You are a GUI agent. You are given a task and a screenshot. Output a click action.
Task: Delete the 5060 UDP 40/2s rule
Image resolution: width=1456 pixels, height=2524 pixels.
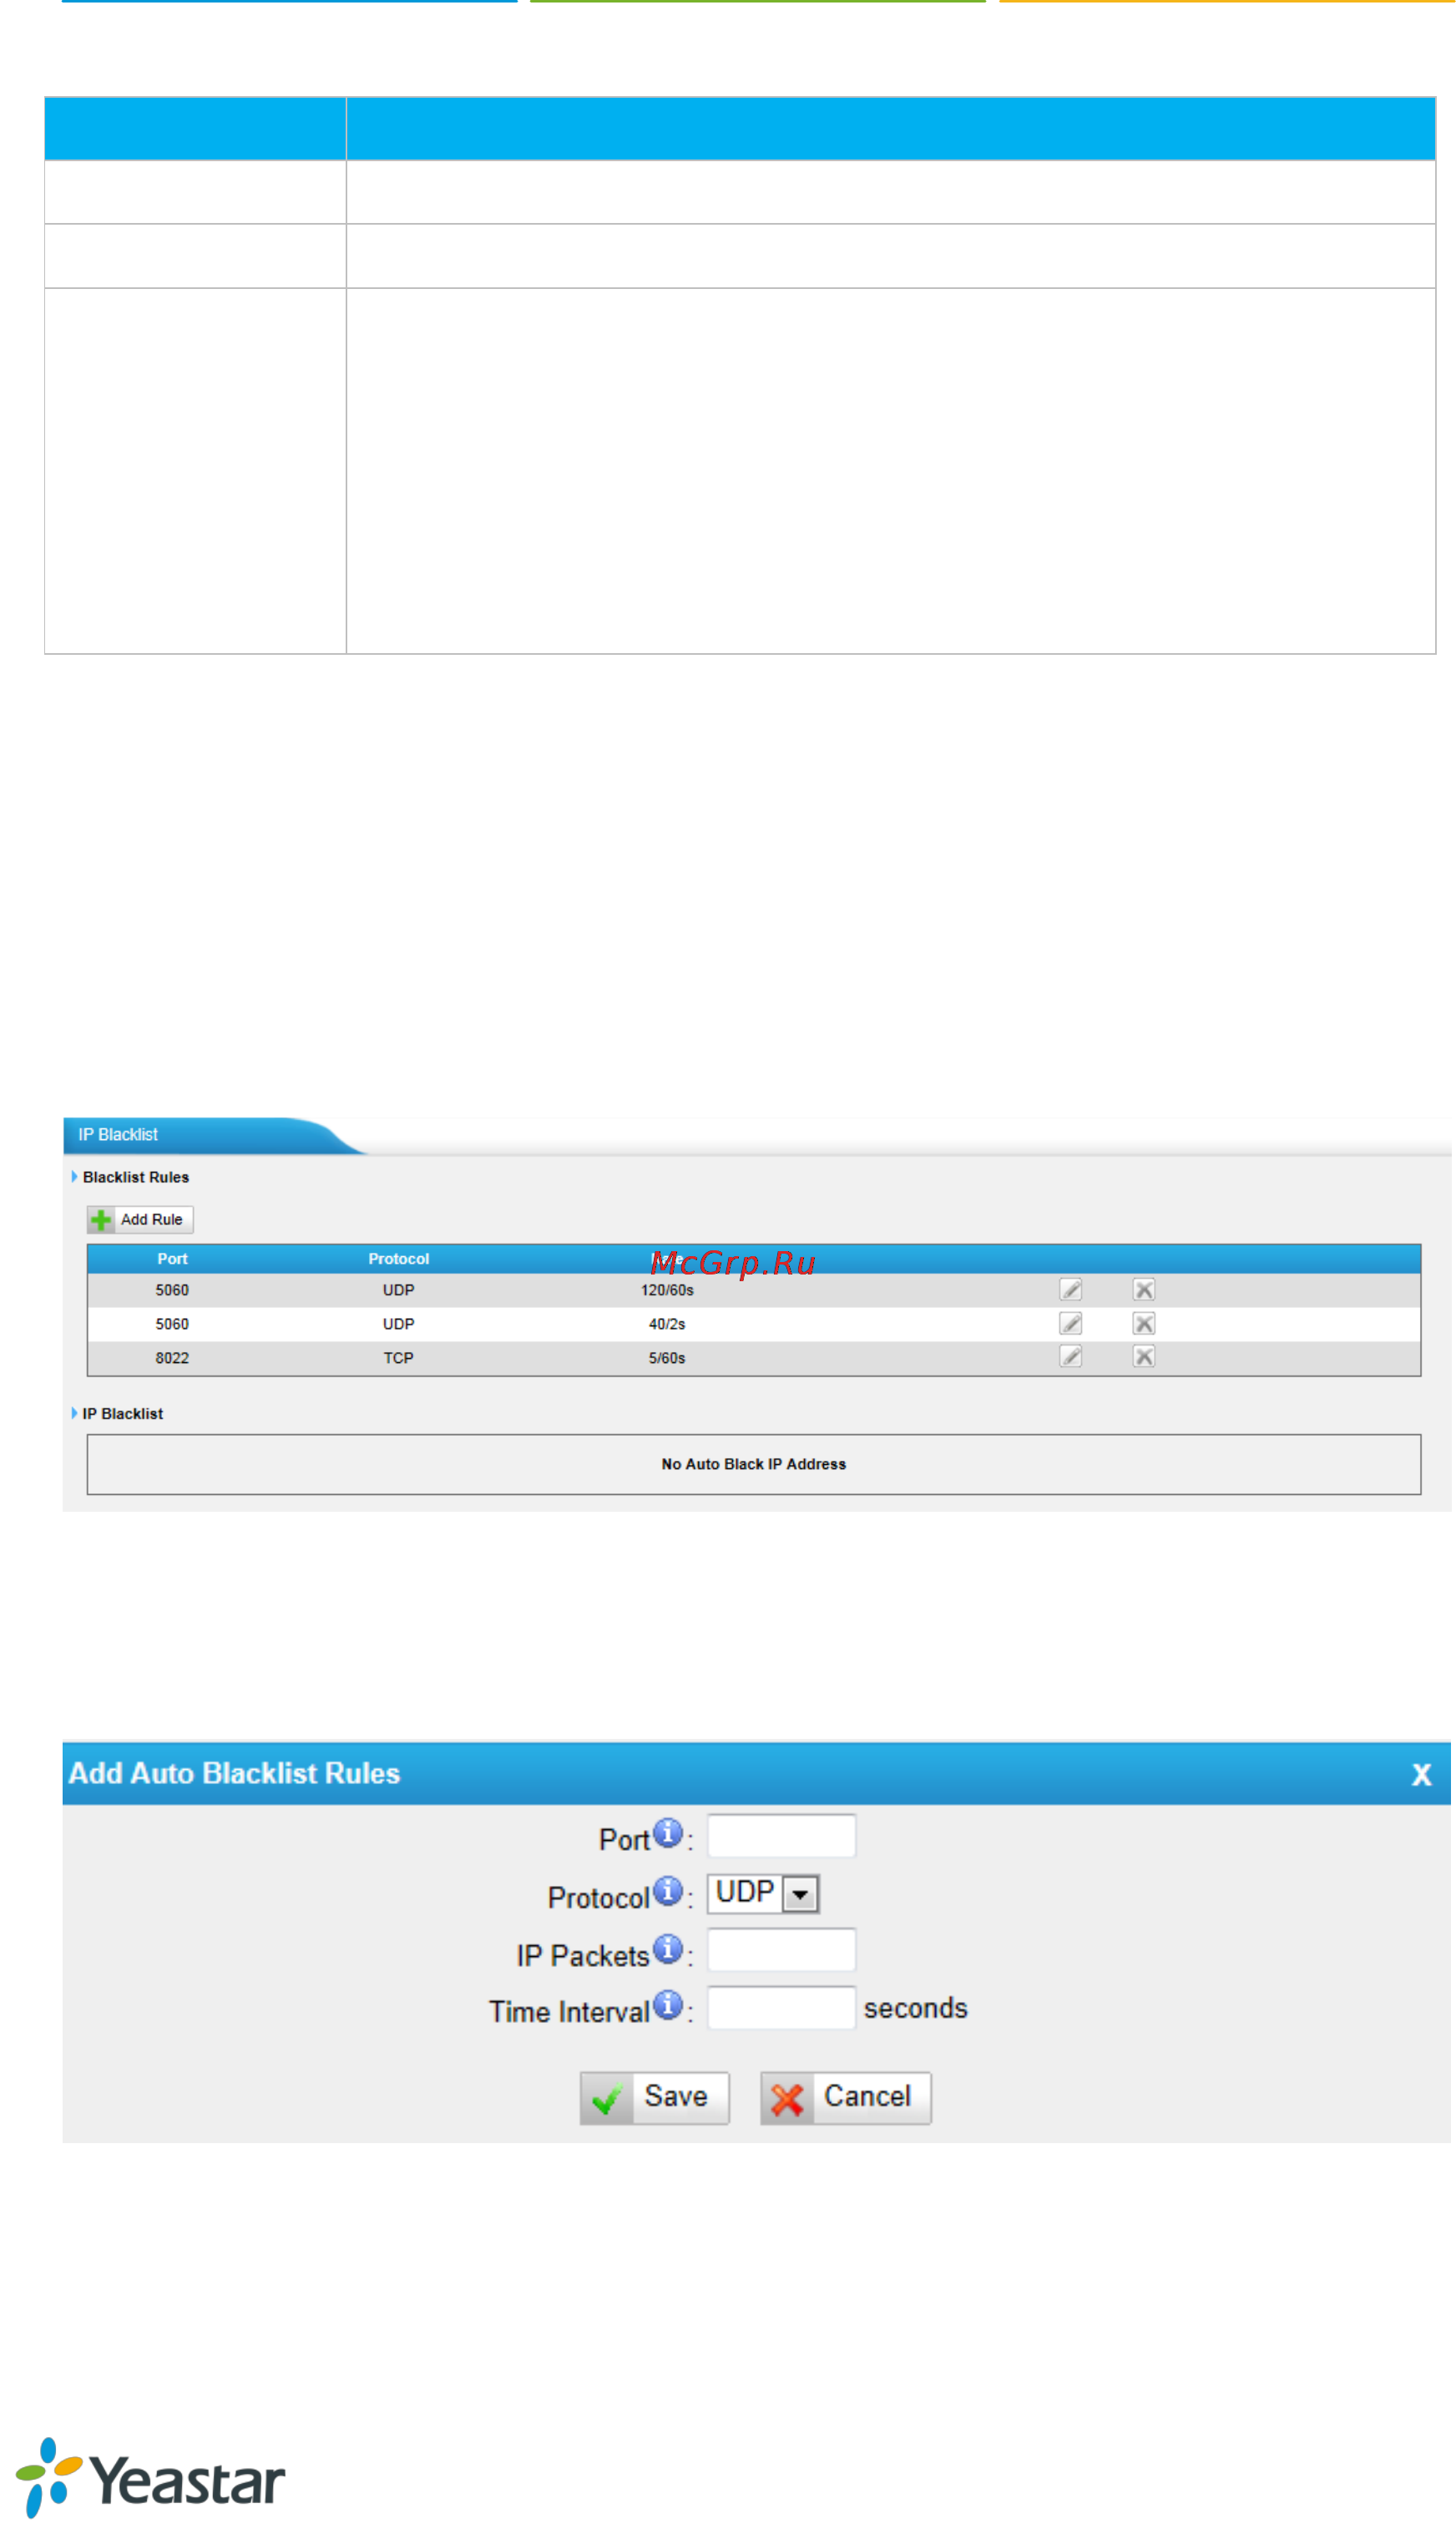[1144, 1324]
